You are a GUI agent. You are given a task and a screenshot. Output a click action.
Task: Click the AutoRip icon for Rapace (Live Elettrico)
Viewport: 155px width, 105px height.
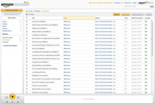[x=146, y=28]
